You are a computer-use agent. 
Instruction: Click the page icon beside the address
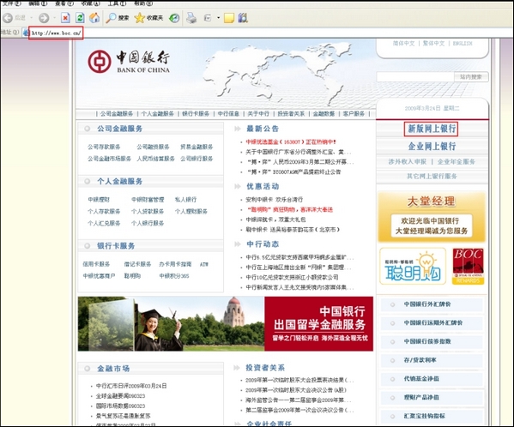[x=25, y=33]
